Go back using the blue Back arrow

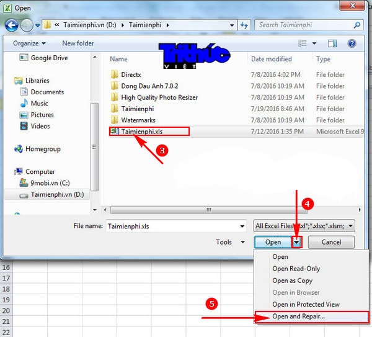[x=11, y=25]
